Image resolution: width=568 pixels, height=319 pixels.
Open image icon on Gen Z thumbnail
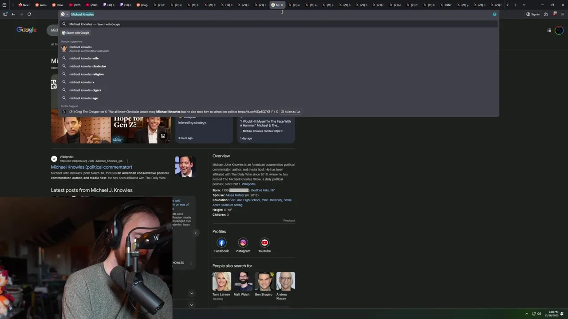point(163,136)
